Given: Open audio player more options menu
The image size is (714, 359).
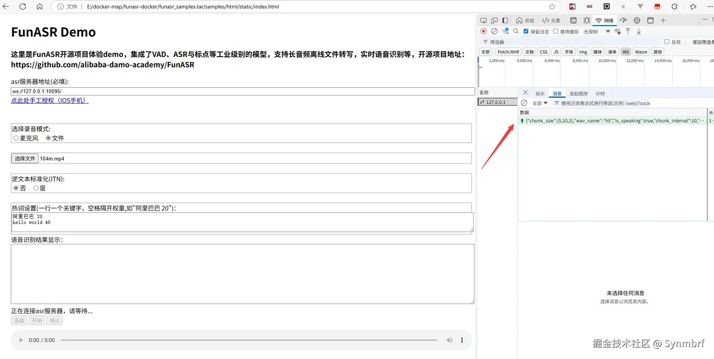Looking at the screenshot, I should [x=462, y=340].
